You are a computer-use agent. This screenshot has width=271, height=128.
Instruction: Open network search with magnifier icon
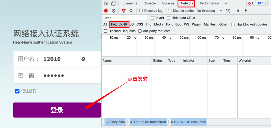tap(131, 11)
